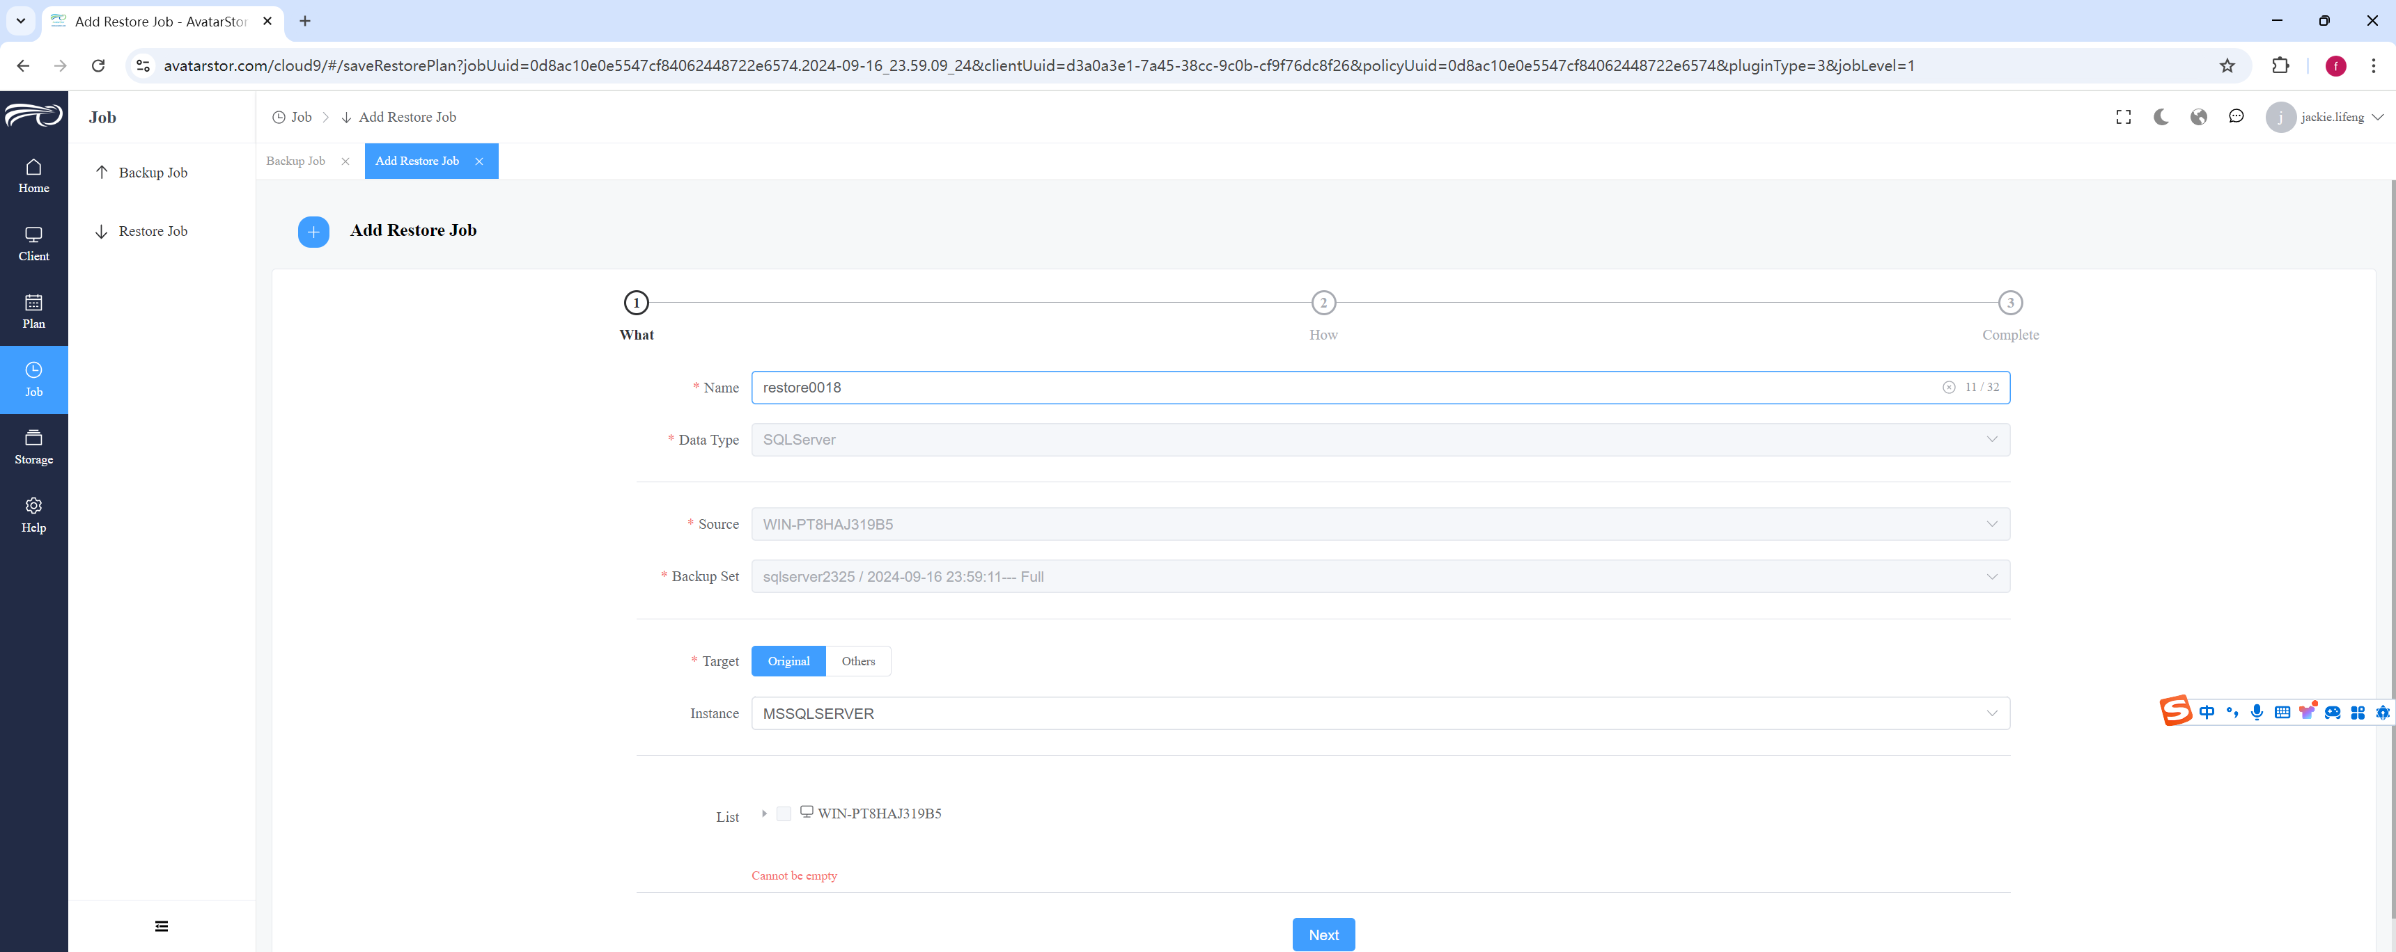
Task: Switch to the Backup Job tab
Action: (296, 161)
